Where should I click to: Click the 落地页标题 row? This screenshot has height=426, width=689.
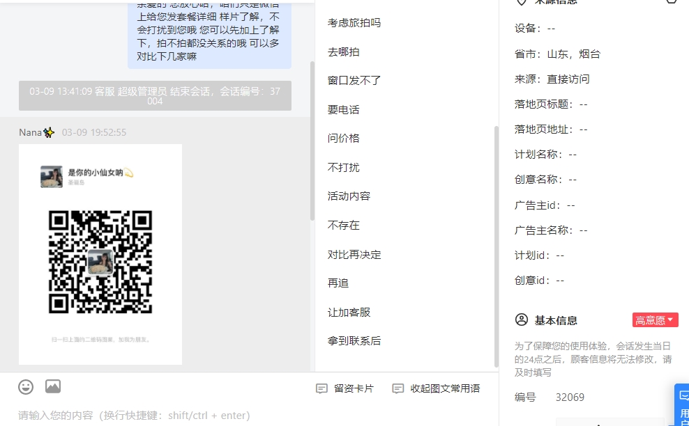click(x=551, y=104)
